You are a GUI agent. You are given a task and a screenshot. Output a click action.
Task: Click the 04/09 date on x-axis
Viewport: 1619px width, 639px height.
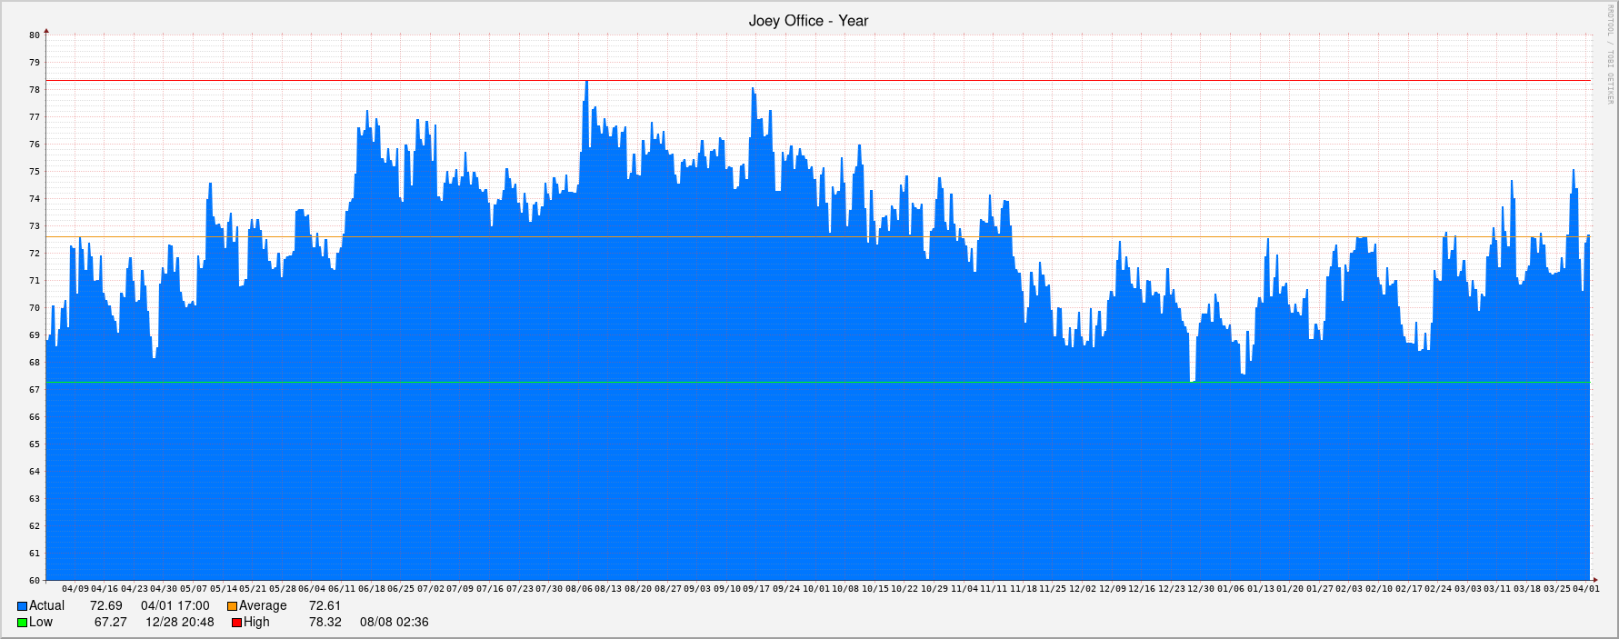[75, 589]
